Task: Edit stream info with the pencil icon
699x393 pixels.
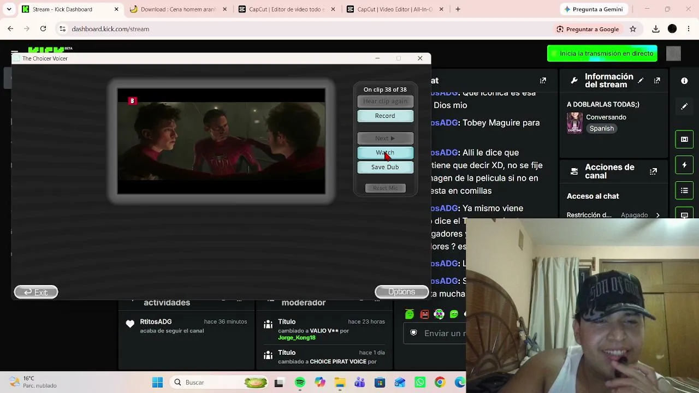Action: [x=641, y=81]
